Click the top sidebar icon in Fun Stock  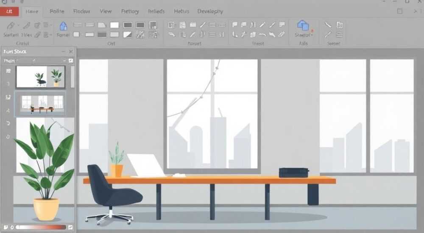pos(8,71)
